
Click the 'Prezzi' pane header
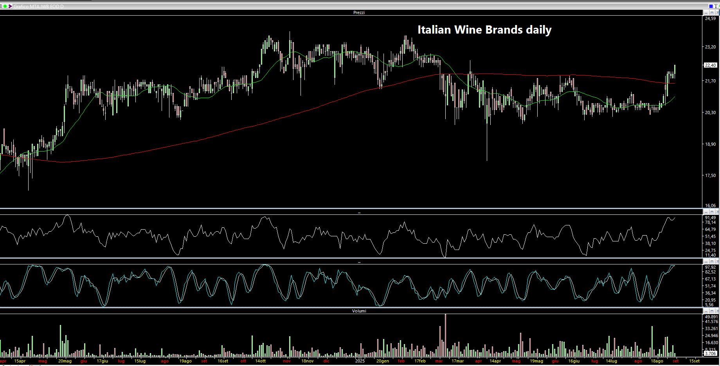click(359, 12)
